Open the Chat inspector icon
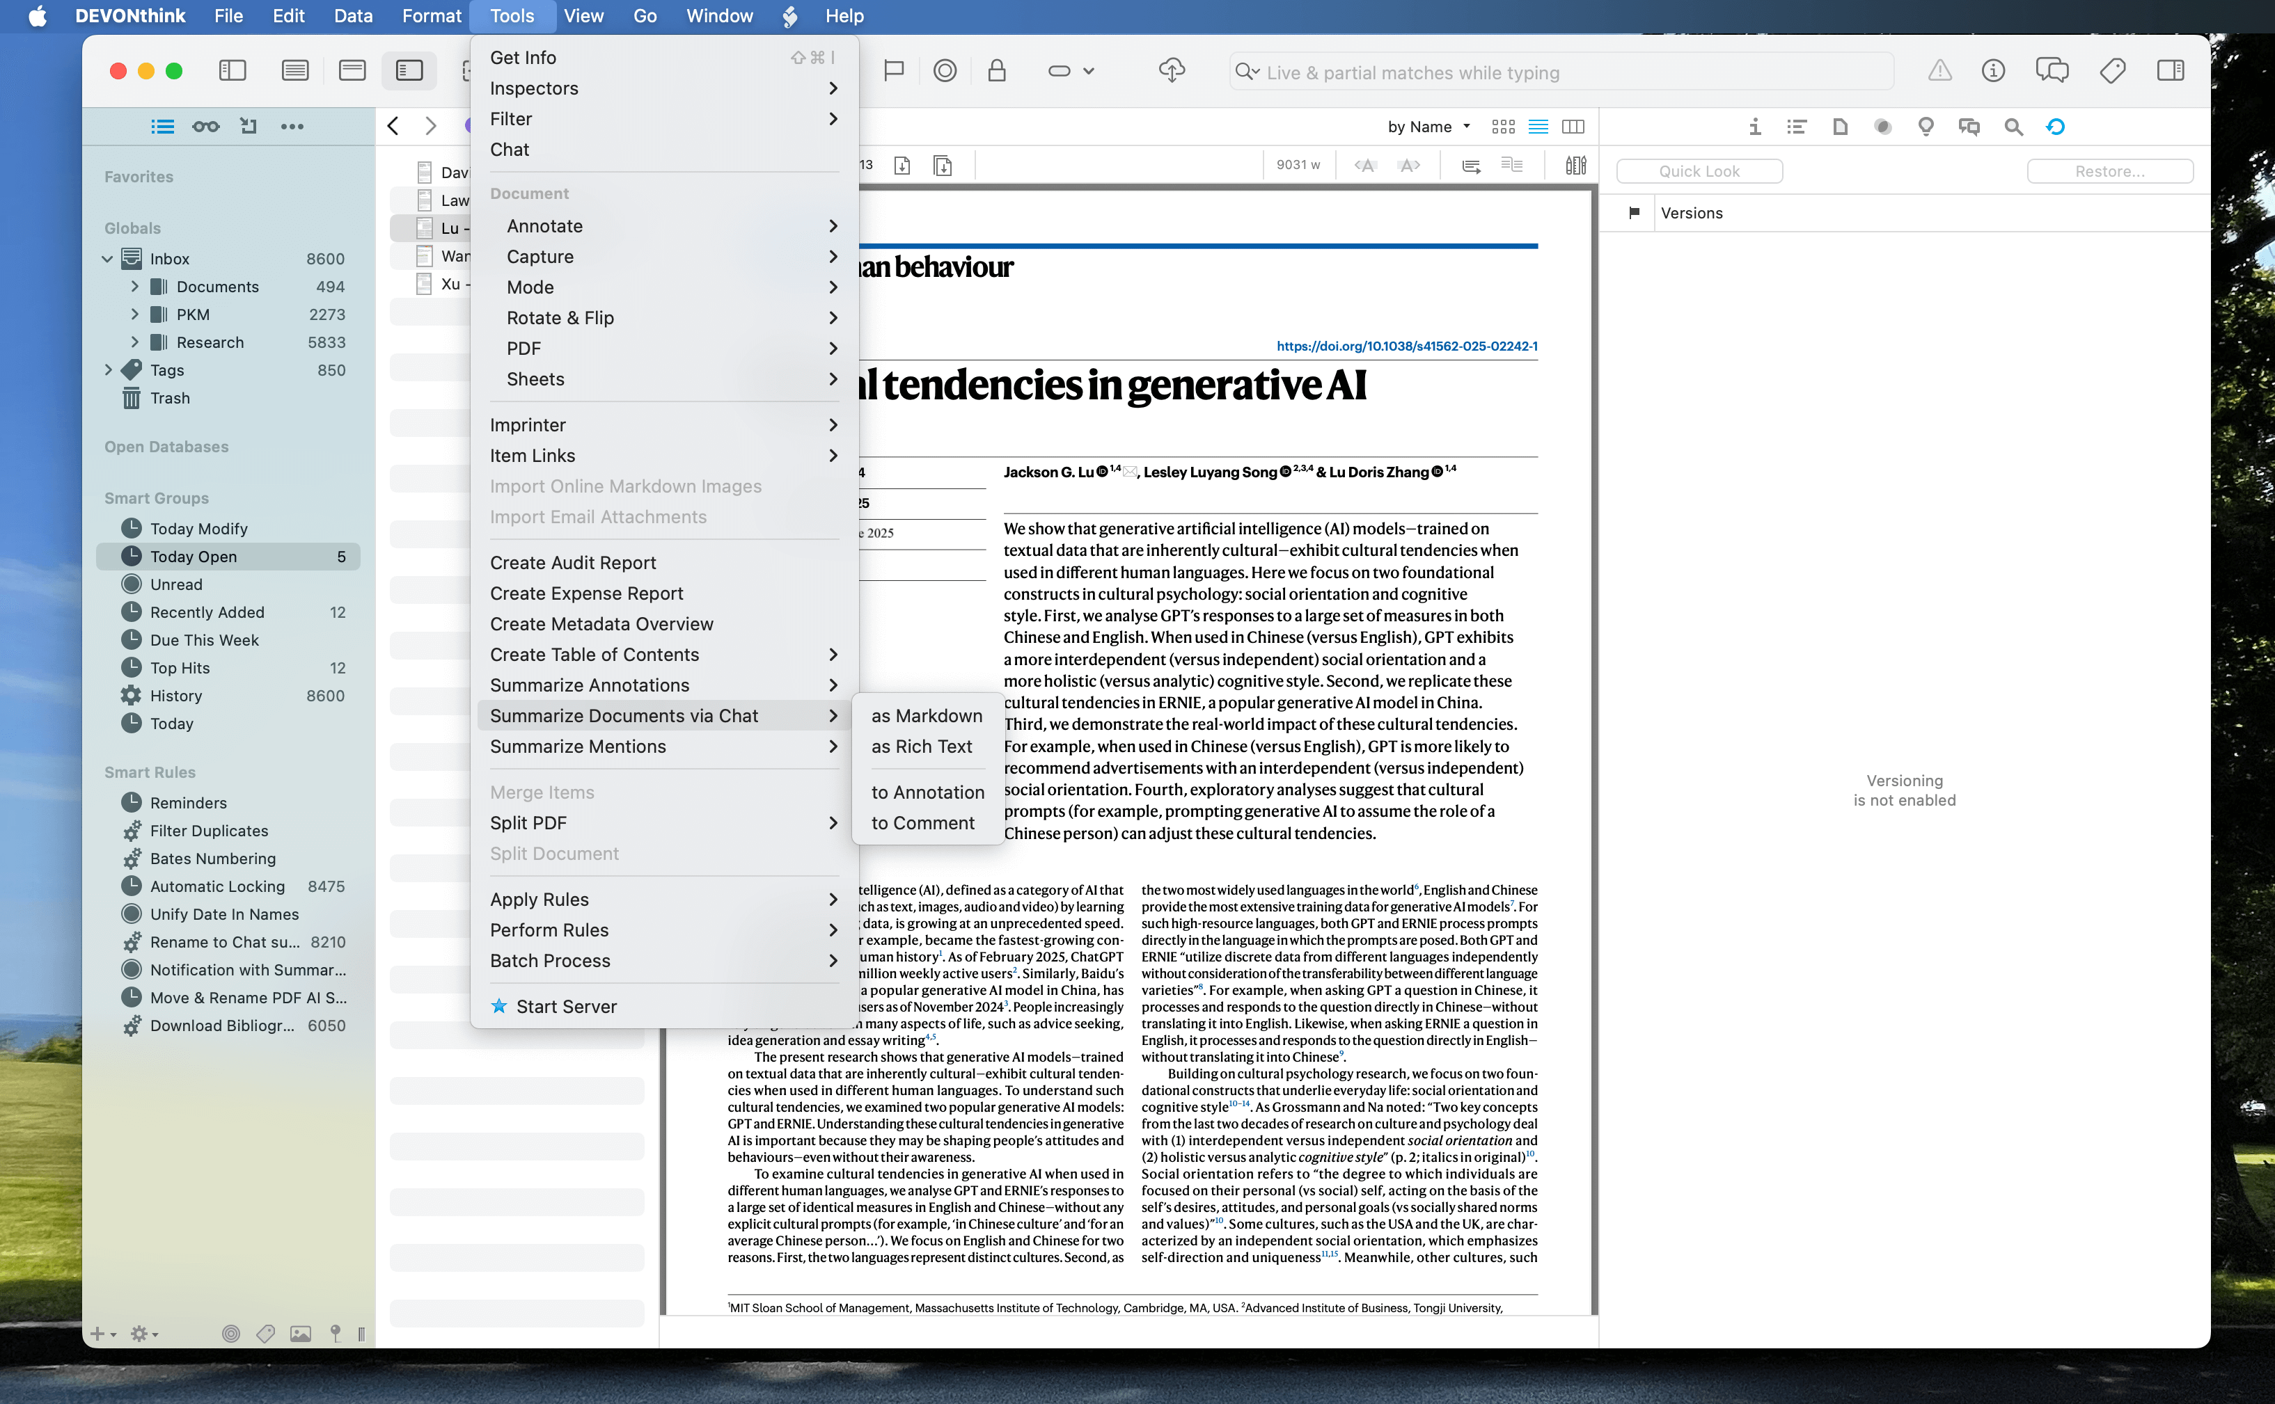2275x1404 pixels. (1969, 127)
